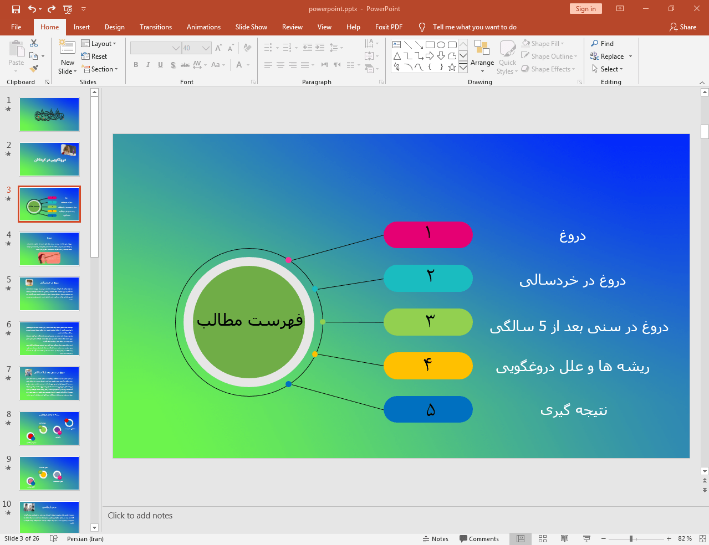Click the Format Painter brush icon
Image resolution: width=709 pixels, height=545 pixels.
pos(34,69)
